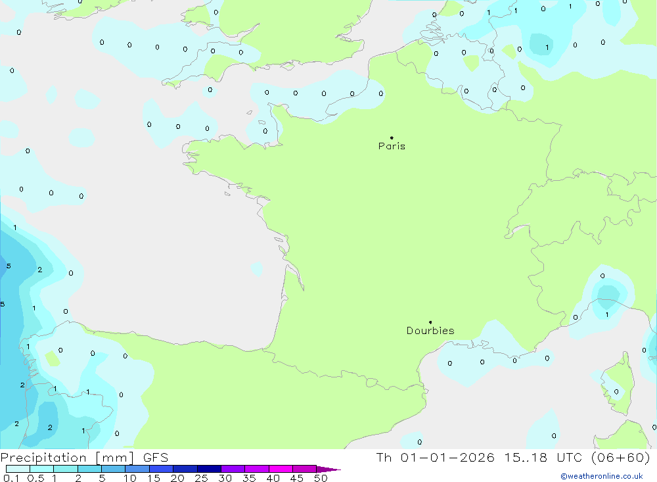The height and width of the screenshot is (482, 657).
Task: Click the Paris city label
Action: 392,146
